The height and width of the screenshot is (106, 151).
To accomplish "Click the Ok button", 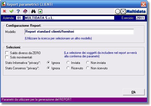I will click(134, 92).
